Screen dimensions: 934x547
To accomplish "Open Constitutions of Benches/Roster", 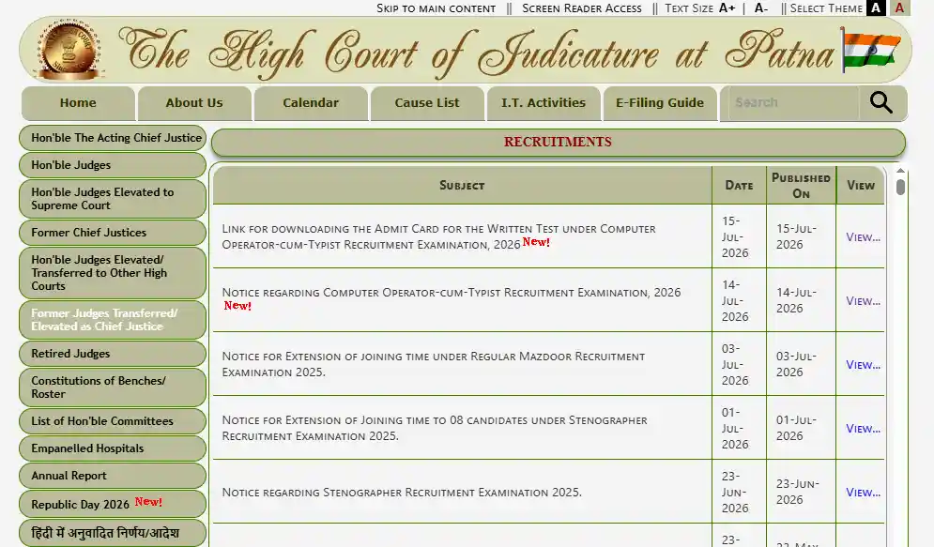I will [x=113, y=387].
